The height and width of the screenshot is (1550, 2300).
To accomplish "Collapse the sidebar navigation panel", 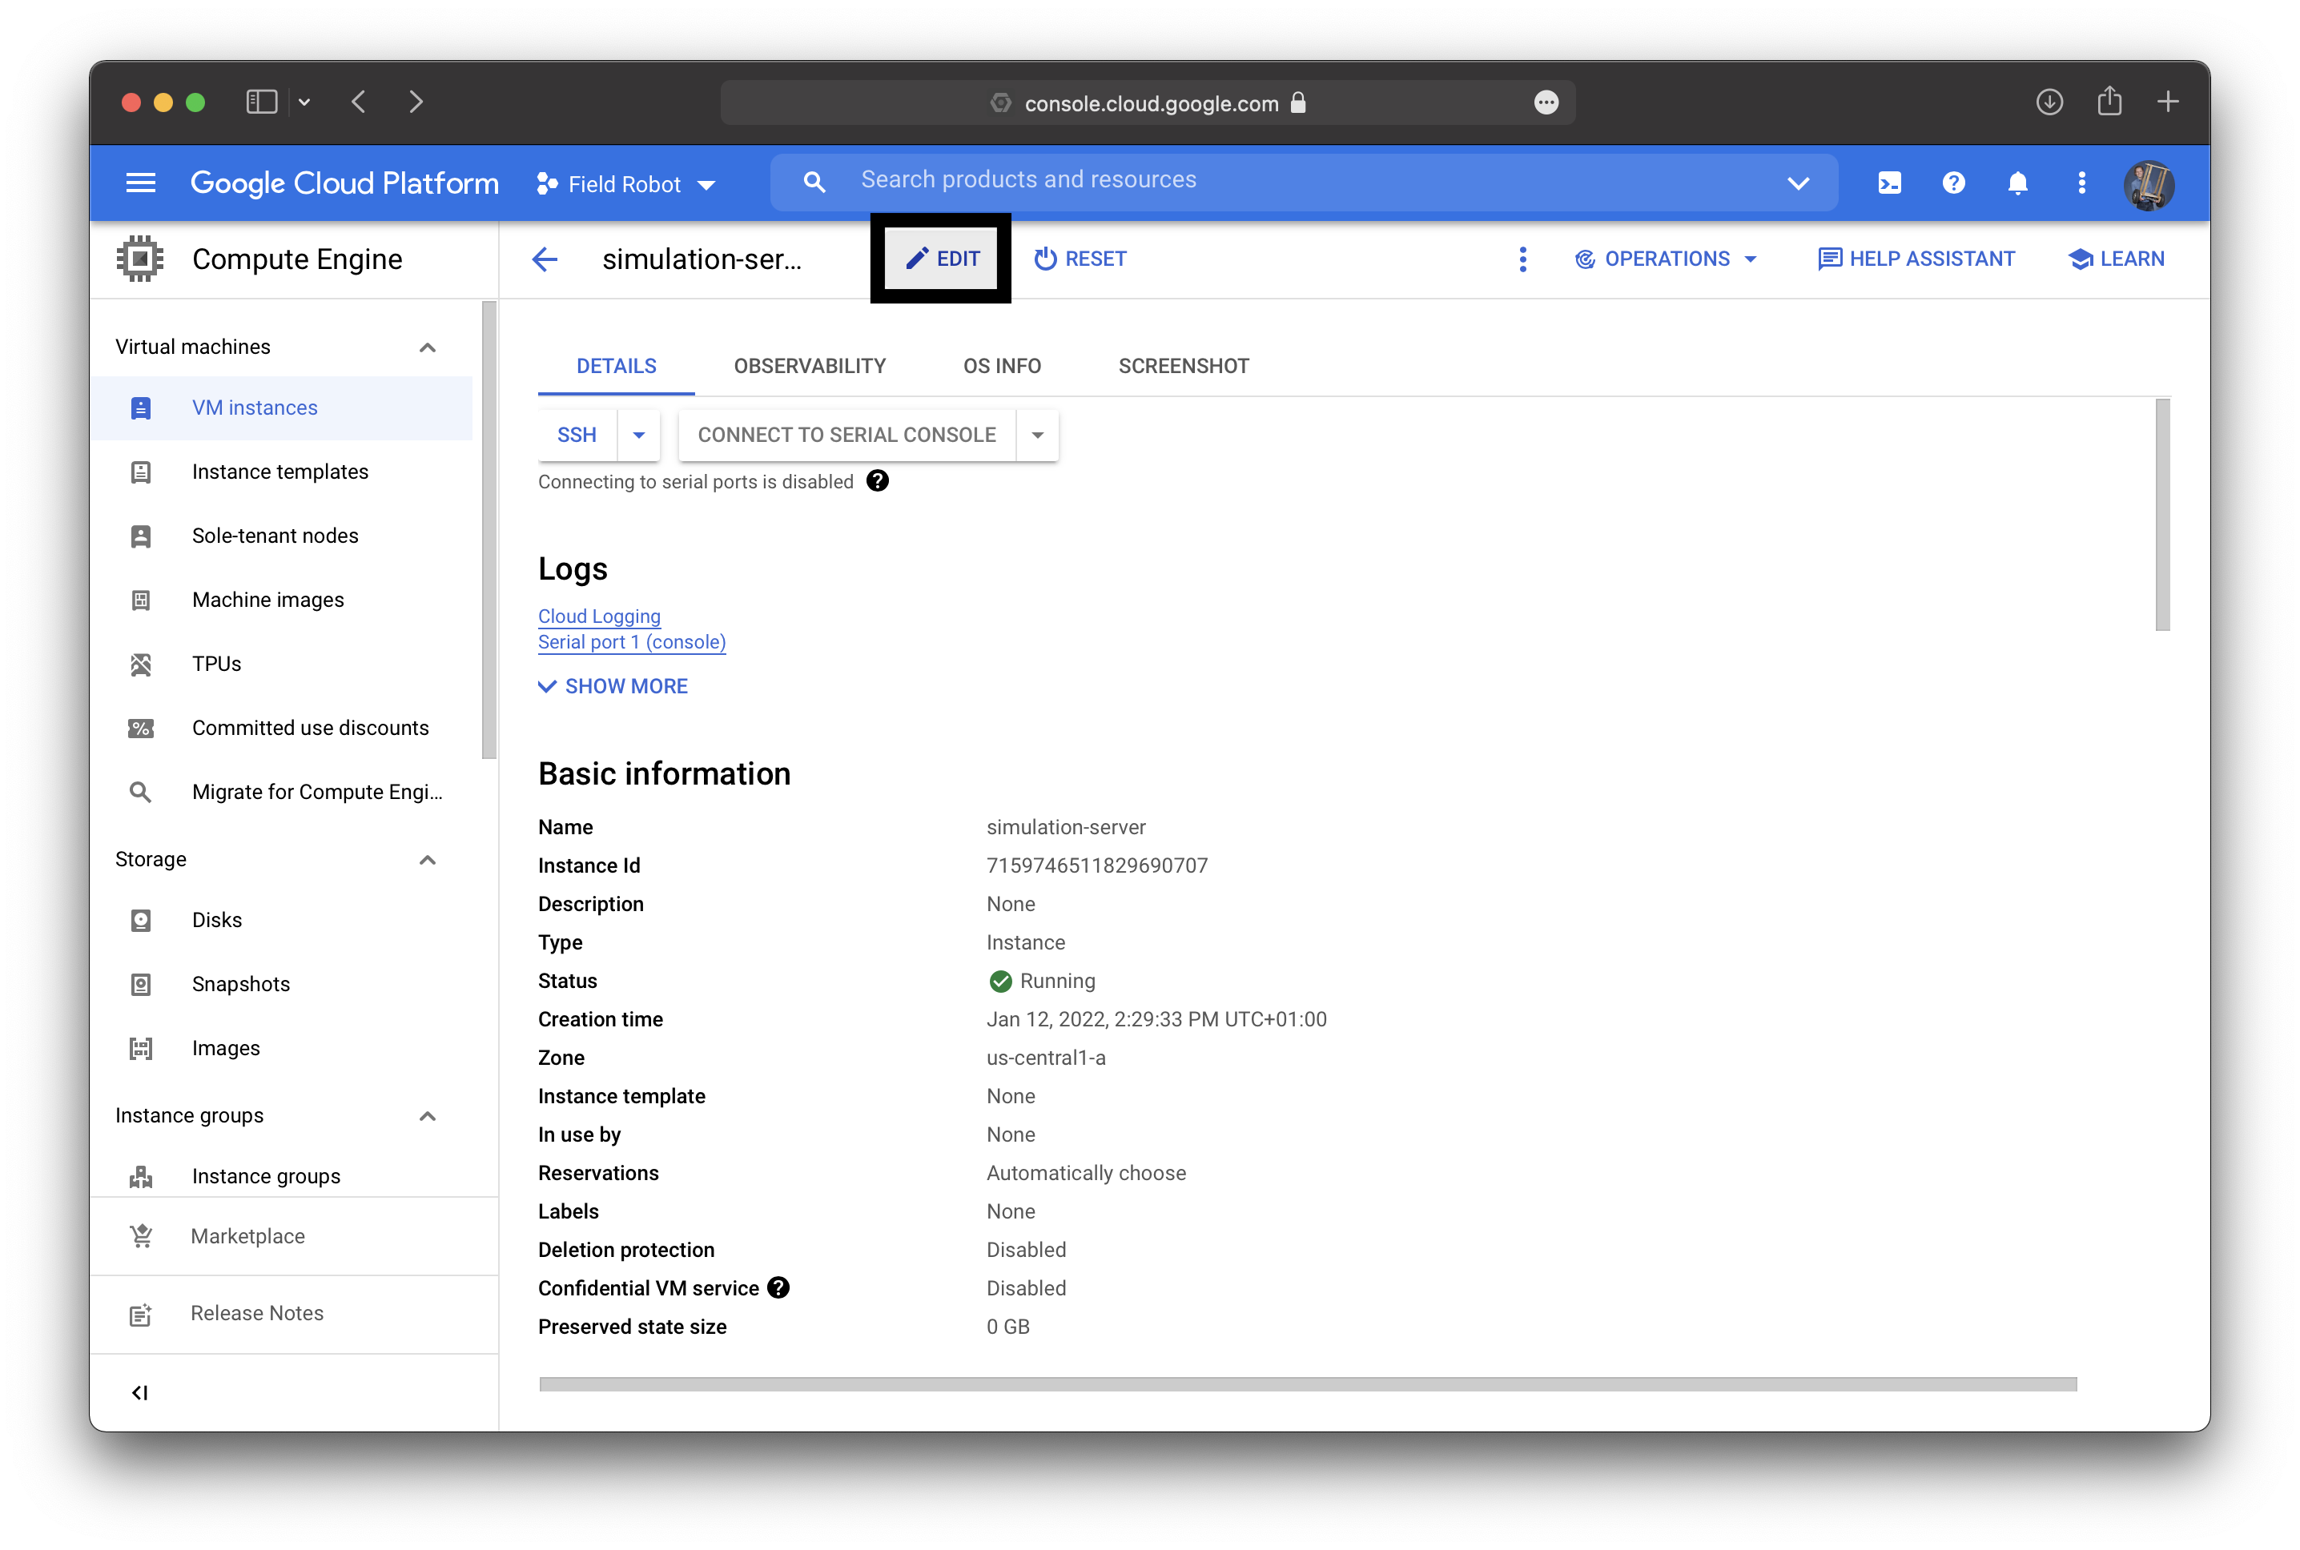I will [x=139, y=1393].
